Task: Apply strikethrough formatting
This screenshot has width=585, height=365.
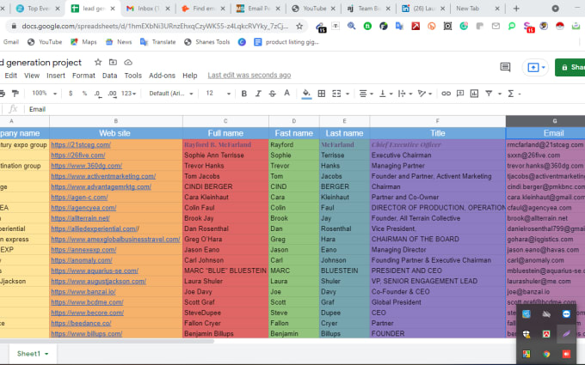Action: click(273, 94)
